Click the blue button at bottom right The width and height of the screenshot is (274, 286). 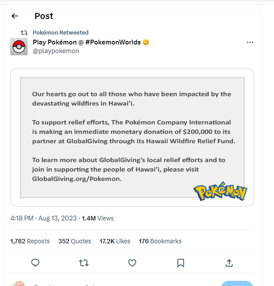[x=237, y=283]
